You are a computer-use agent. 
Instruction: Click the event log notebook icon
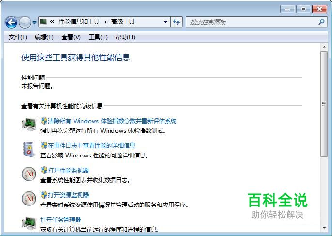click(x=29, y=149)
